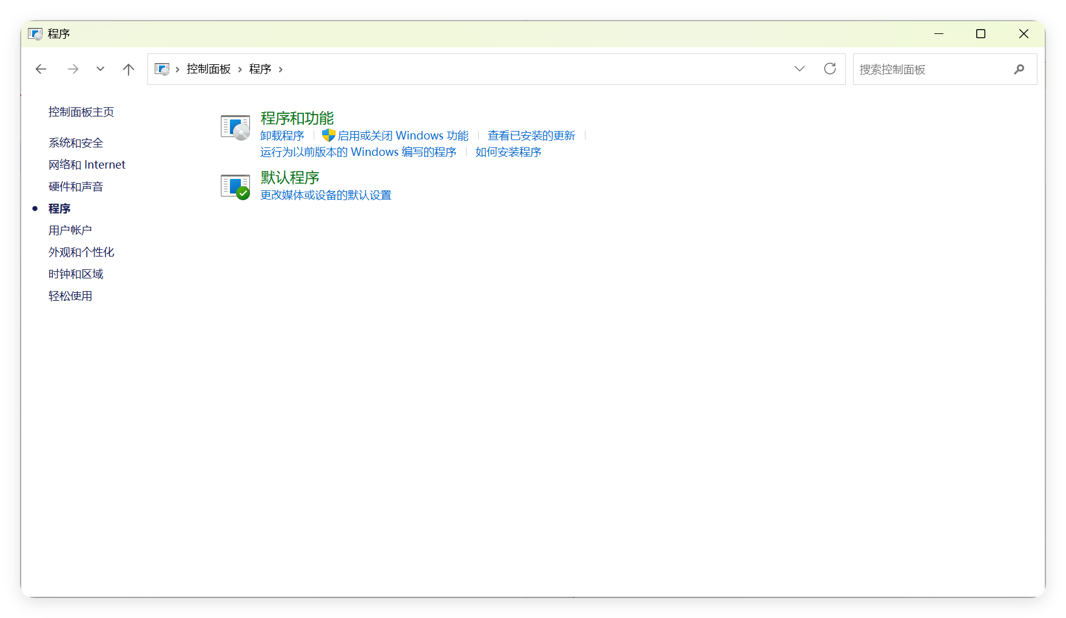The width and height of the screenshot is (1066, 618).
Task: Click the forward arrow navigation button
Action: click(73, 69)
